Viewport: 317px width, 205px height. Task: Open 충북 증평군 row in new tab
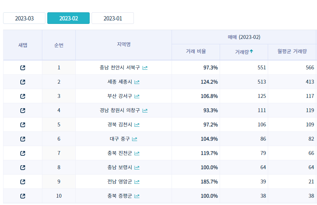[23, 196]
